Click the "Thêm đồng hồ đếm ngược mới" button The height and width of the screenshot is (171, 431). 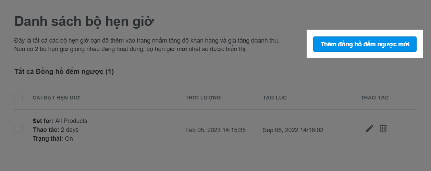pyautogui.click(x=365, y=44)
